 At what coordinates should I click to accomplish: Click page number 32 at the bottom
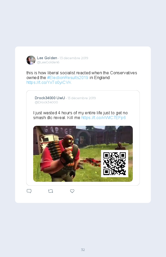coord(83,250)
